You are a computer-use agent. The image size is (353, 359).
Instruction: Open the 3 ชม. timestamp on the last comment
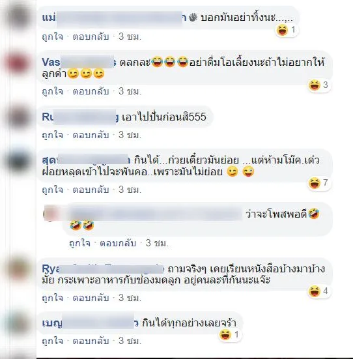click(130, 341)
